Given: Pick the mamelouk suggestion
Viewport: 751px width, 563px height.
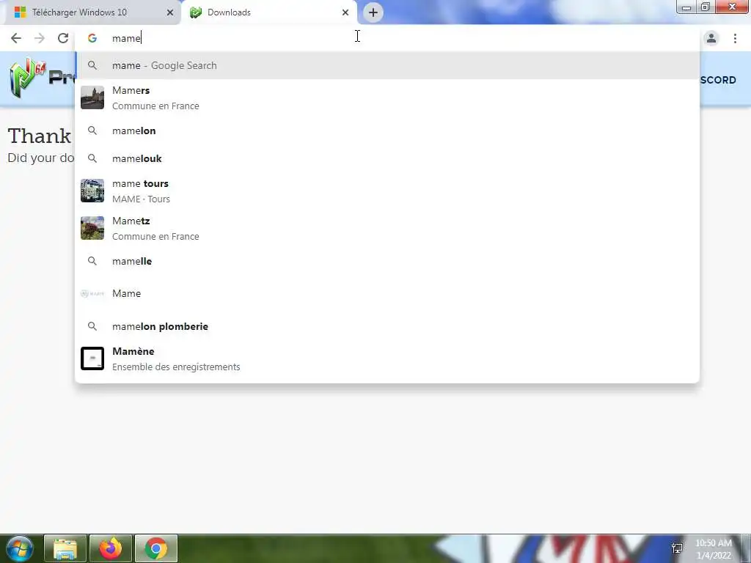Looking at the screenshot, I should [x=387, y=158].
